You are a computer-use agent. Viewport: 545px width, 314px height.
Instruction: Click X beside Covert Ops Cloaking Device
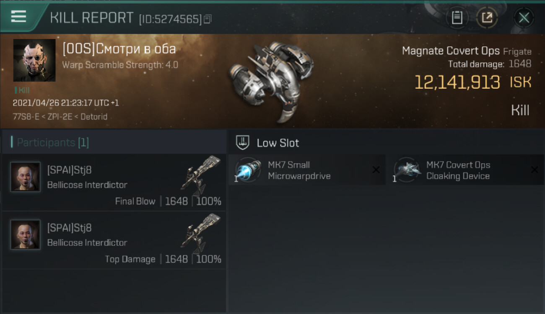coord(535,170)
